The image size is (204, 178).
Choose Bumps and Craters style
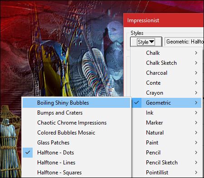click(x=76, y=113)
